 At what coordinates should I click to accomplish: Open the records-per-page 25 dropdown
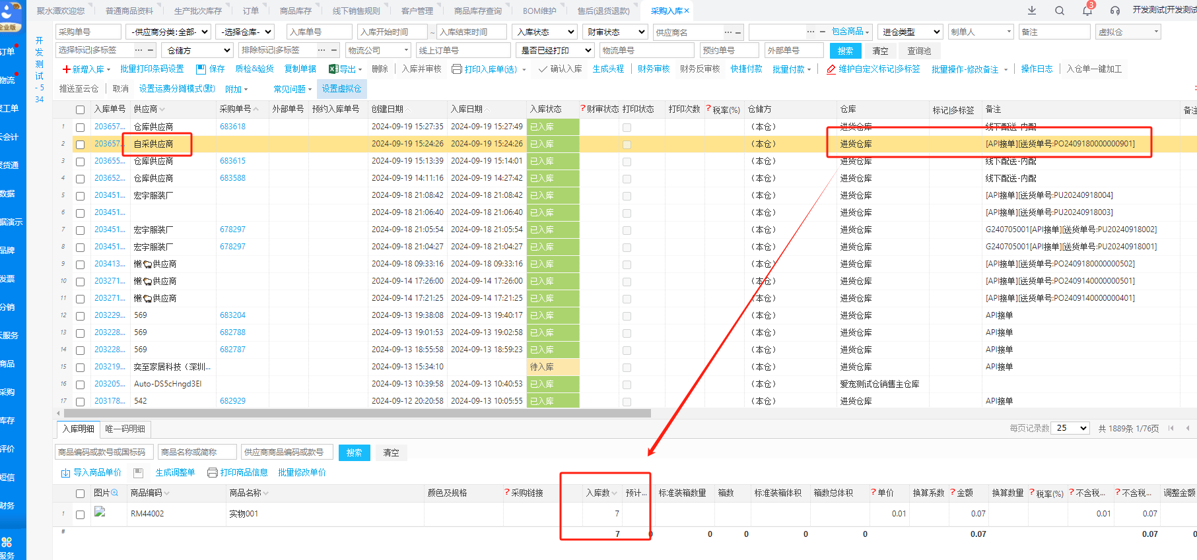coord(1070,428)
